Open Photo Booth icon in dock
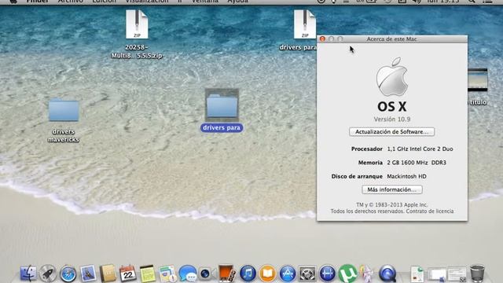The height and width of the screenshot is (283, 503). [x=227, y=274]
